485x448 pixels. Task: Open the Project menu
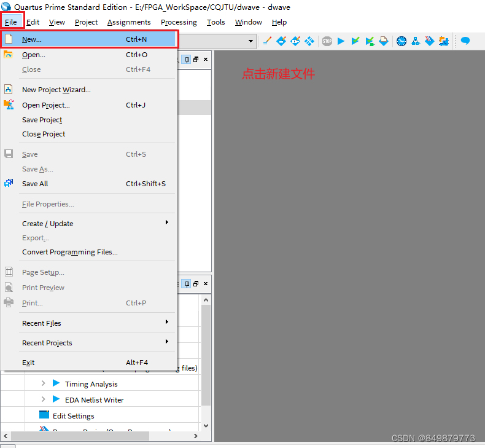(x=87, y=22)
